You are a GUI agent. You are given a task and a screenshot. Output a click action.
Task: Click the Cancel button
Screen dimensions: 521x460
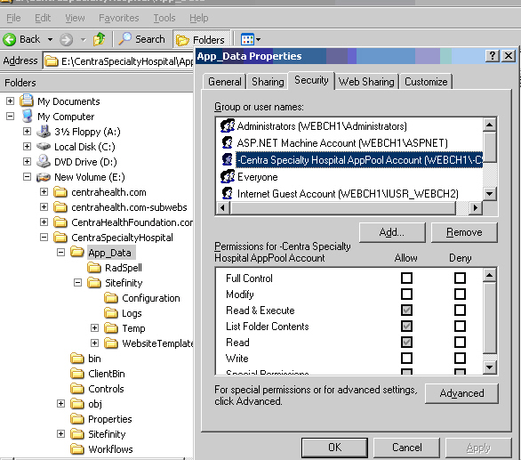click(406, 448)
